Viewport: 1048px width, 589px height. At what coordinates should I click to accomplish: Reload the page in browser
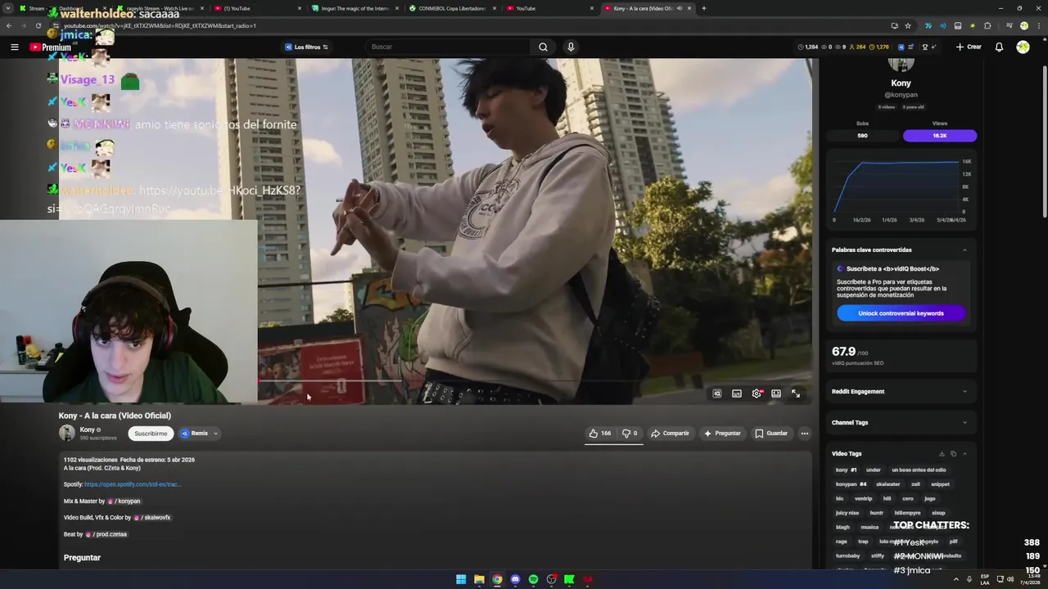[x=38, y=25]
